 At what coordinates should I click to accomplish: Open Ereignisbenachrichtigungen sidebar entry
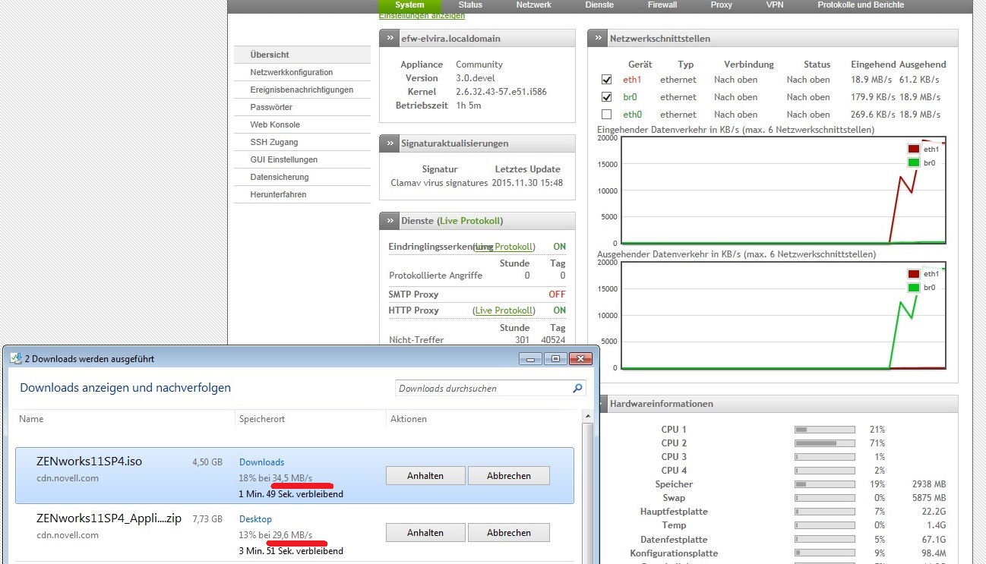pyautogui.click(x=302, y=90)
